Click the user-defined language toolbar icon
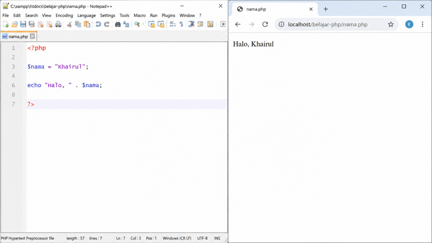The width and height of the screenshot is (432, 243). (200, 24)
